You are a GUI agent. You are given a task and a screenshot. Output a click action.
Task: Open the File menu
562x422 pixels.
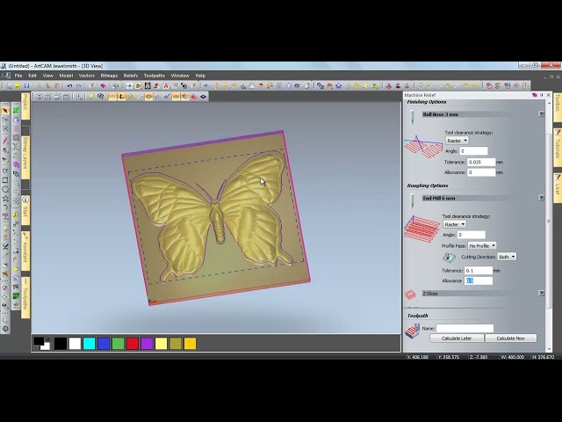point(18,76)
